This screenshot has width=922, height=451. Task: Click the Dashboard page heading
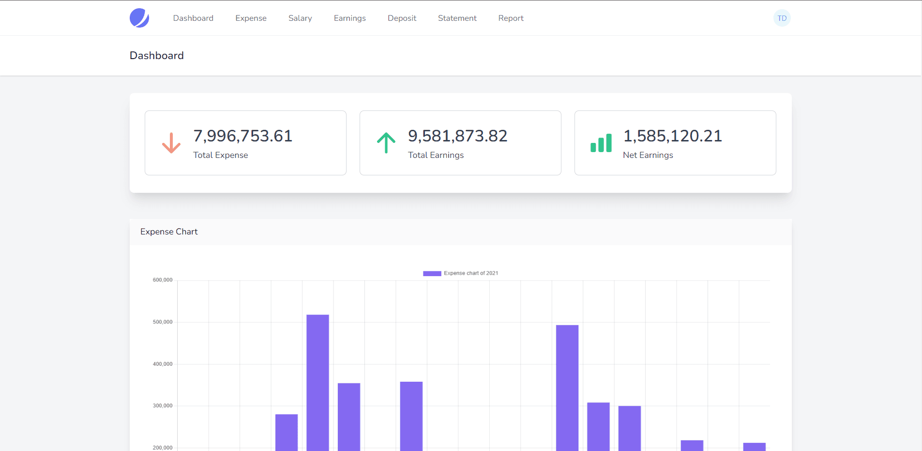tap(156, 56)
